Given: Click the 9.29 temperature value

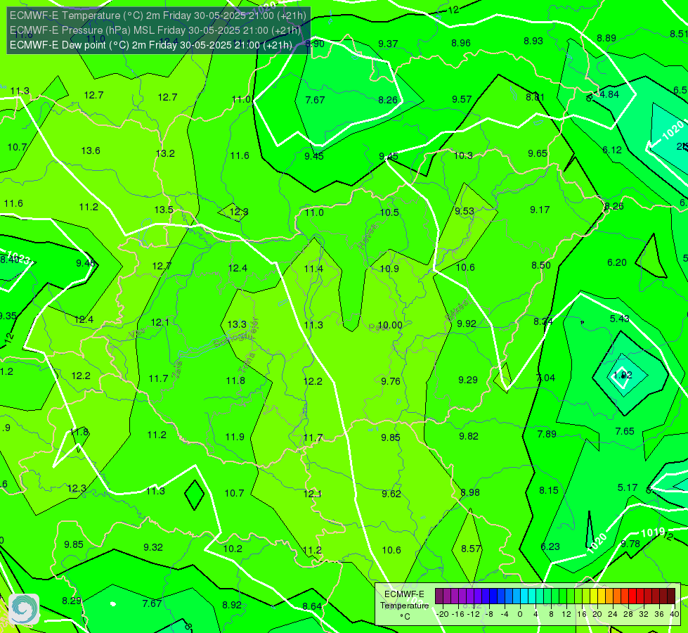Looking at the screenshot, I should (x=468, y=380).
